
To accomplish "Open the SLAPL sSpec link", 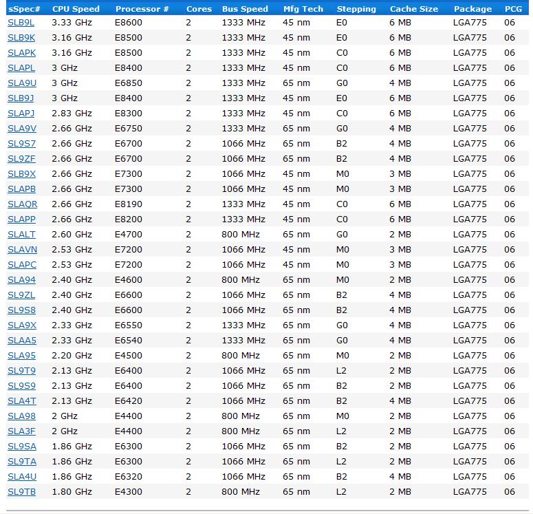I will (21, 68).
